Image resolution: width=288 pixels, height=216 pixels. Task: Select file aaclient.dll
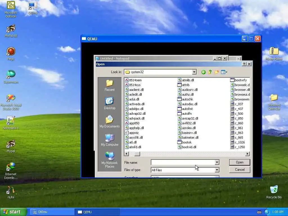click(x=134, y=90)
